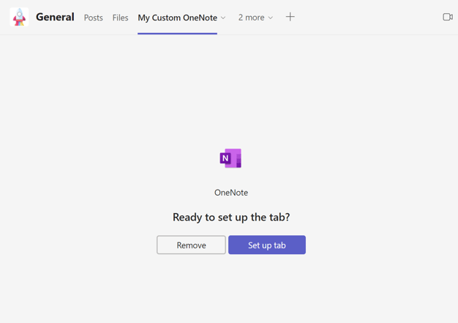This screenshot has height=323, width=458.
Task: Click the General channel title
Action: pos(55,17)
